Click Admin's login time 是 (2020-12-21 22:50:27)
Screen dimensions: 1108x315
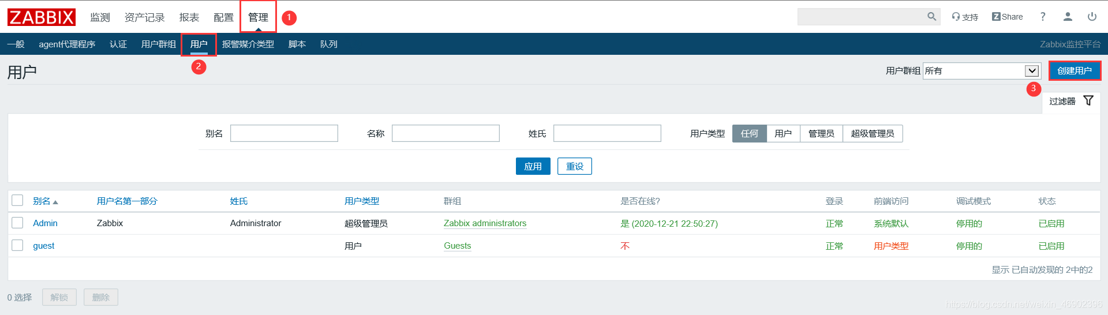(669, 223)
